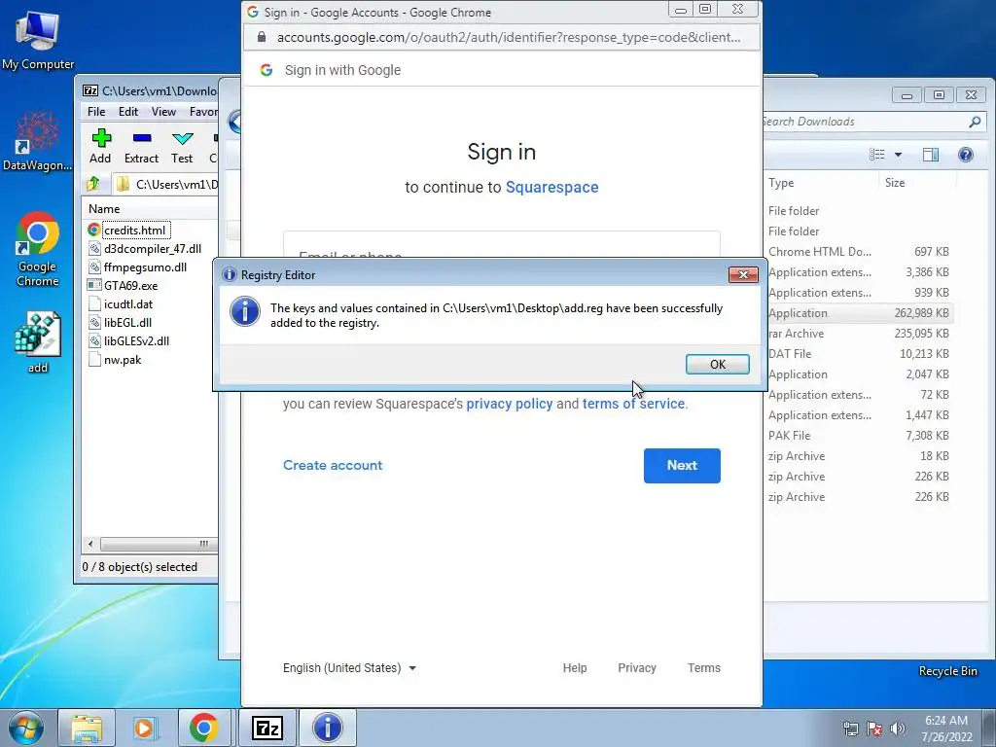Image resolution: width=996 pixels, height=747 pixels.
Task: Open the volume control in system tray
Action: (898, 729)
